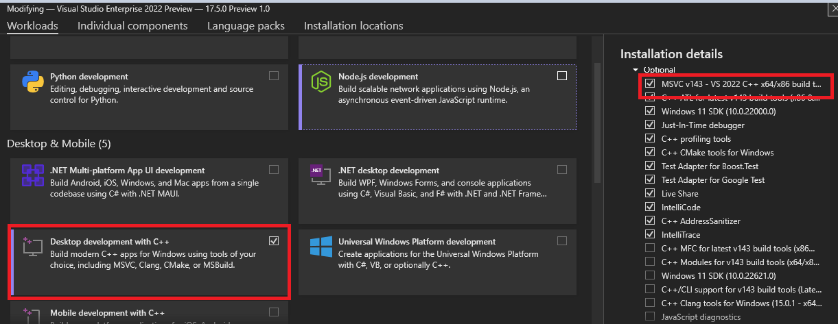Uncheck Windows 11 SDK (10.0.22000.0)

(x=650, y=111)
